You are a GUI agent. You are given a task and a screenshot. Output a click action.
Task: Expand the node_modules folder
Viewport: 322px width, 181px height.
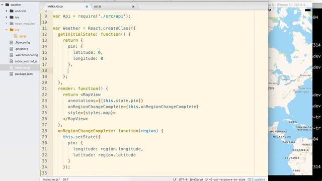tap(7, 24)
